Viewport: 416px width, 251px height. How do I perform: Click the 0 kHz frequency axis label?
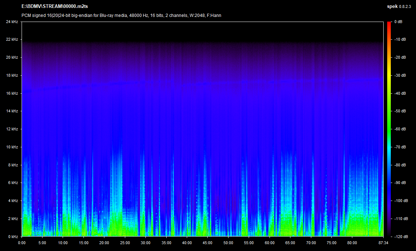pyautogui.click(x=13, y=237)
